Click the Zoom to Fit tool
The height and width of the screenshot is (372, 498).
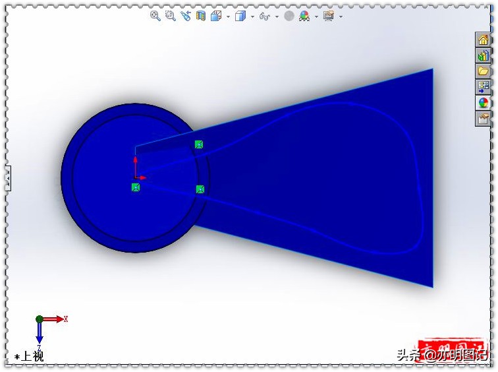tap(155, 16)
